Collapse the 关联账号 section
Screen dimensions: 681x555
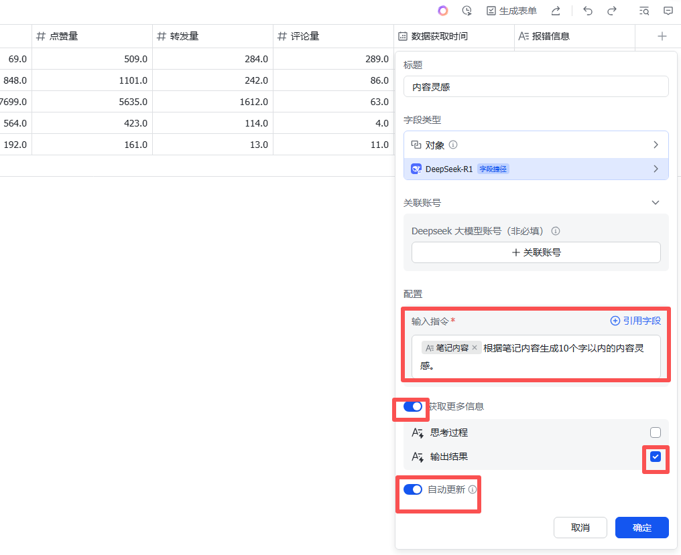[655, 202]
